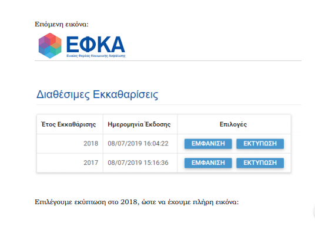The width and height of the screenshot is (315, 237).
Task: Select the Ημερομηνία Έκδοσης column header
Action: [x=139, y=124]
